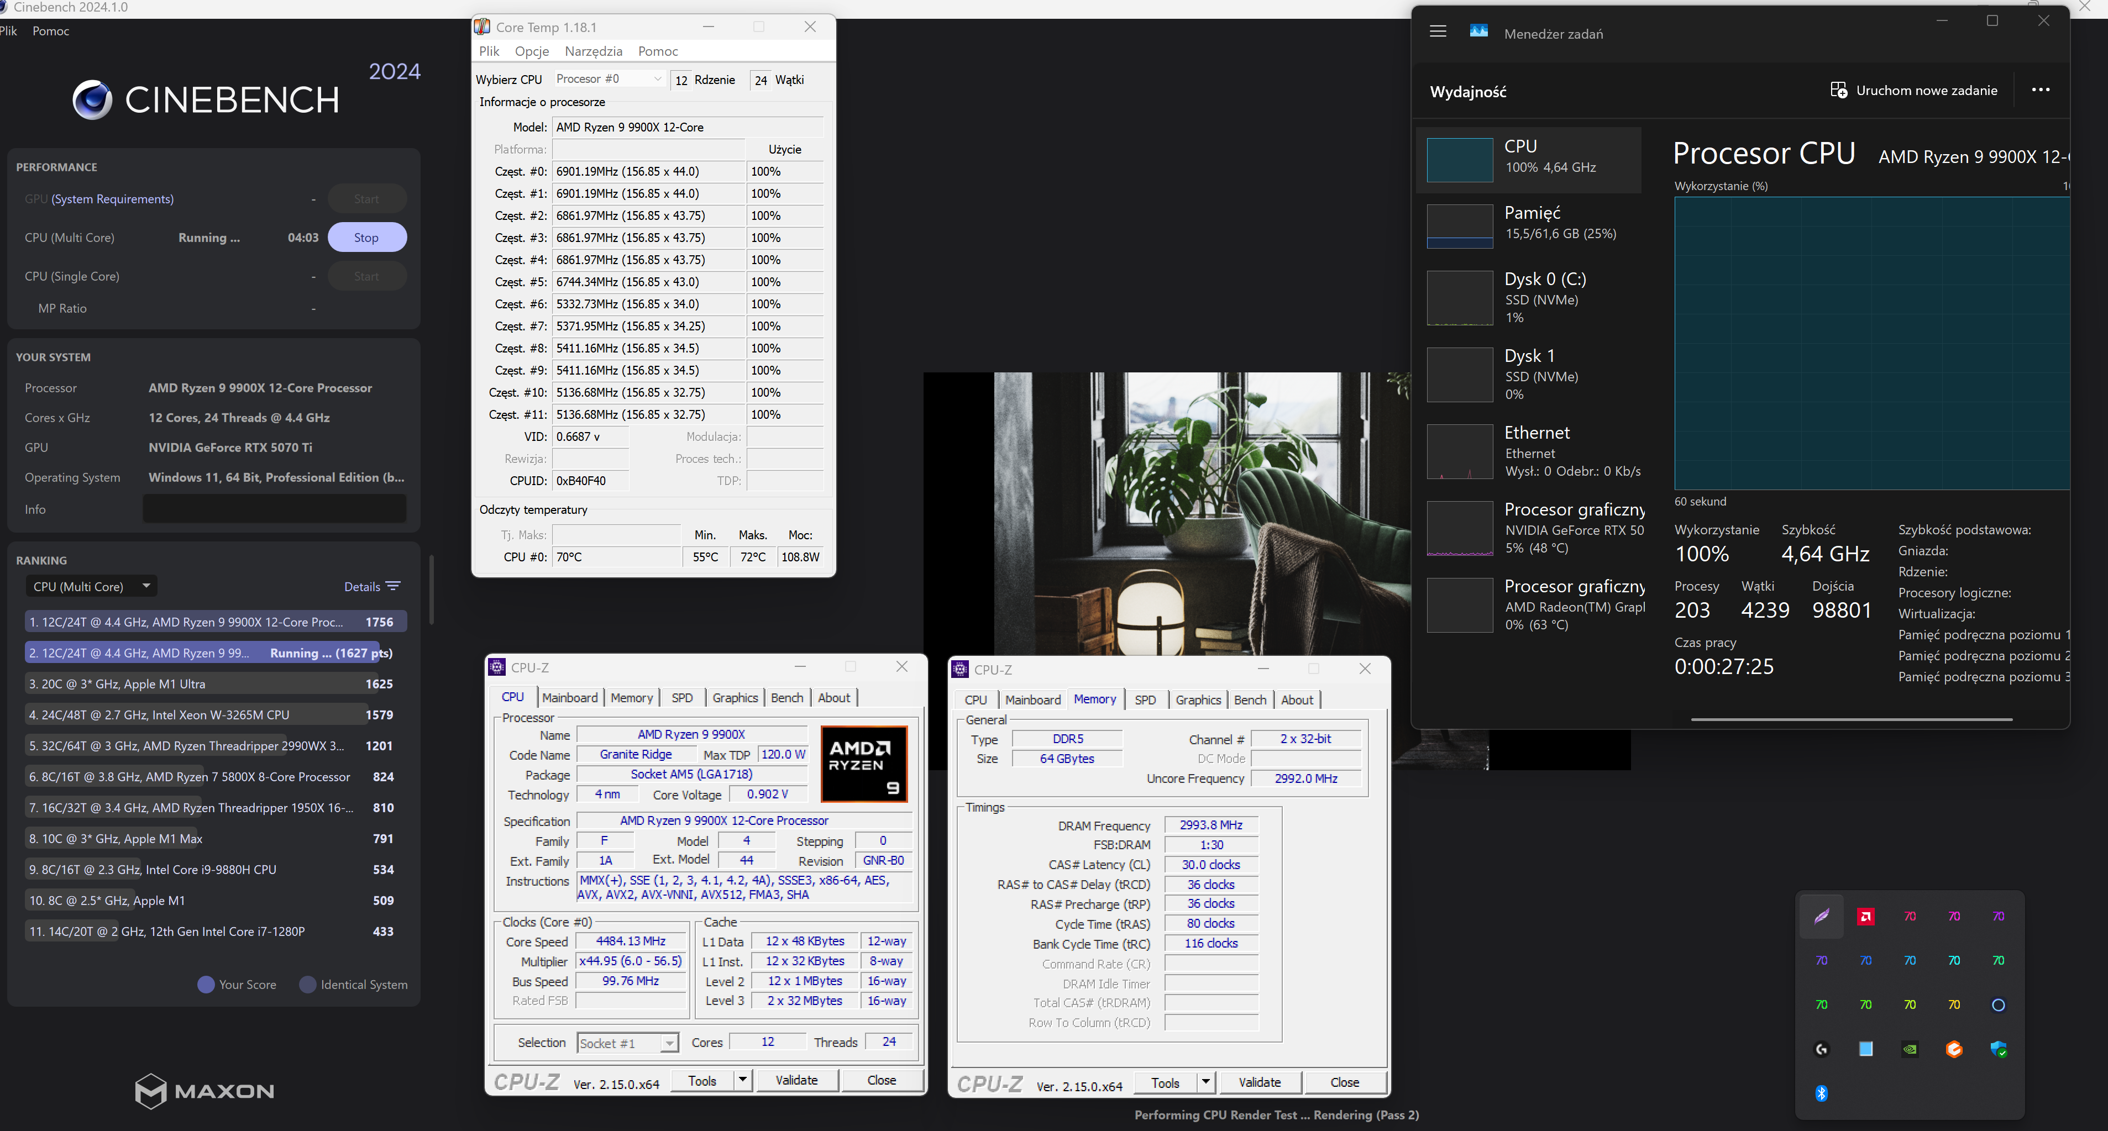
Task: Expand the Tools arrow in the CPU-Z Memory window
Action: pyautogui.click(x=1205, y=1082)
